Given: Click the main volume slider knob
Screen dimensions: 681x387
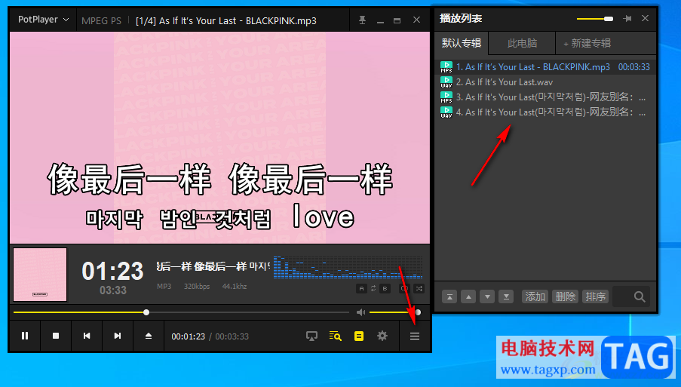Looking at the screenshot, I should click(x=418, y=312).
